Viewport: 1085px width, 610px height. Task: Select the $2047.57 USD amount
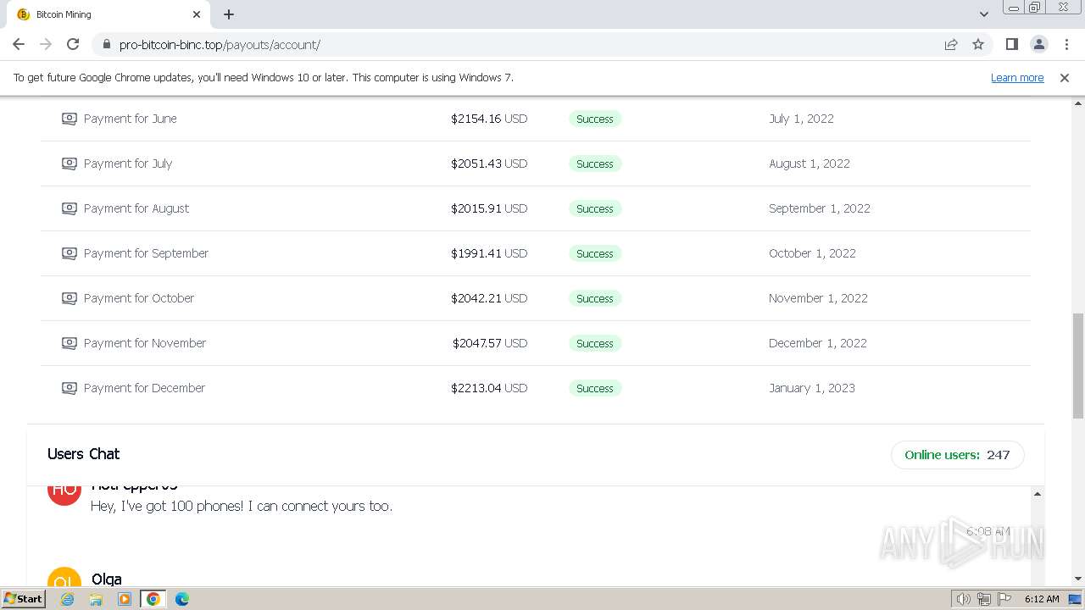(490, 343)
